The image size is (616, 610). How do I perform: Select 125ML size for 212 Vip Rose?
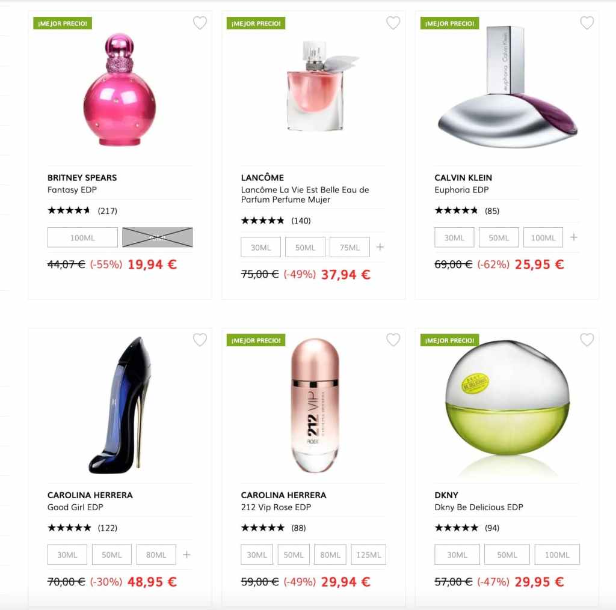369,555
